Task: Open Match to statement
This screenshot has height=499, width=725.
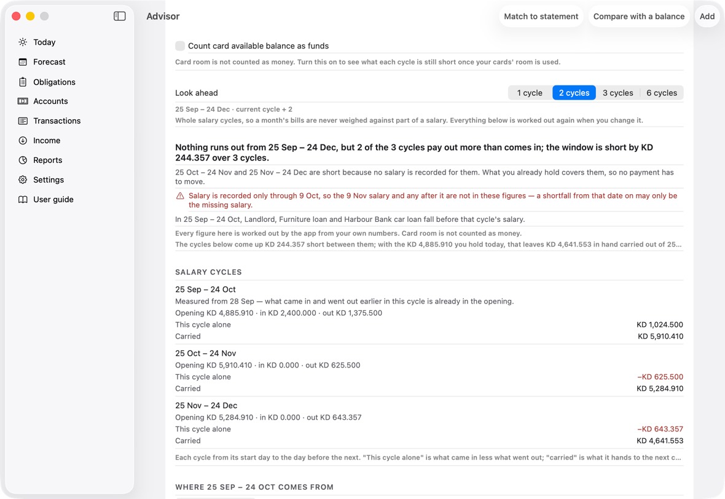Action: pyautogui.click(x=541, y=16)
